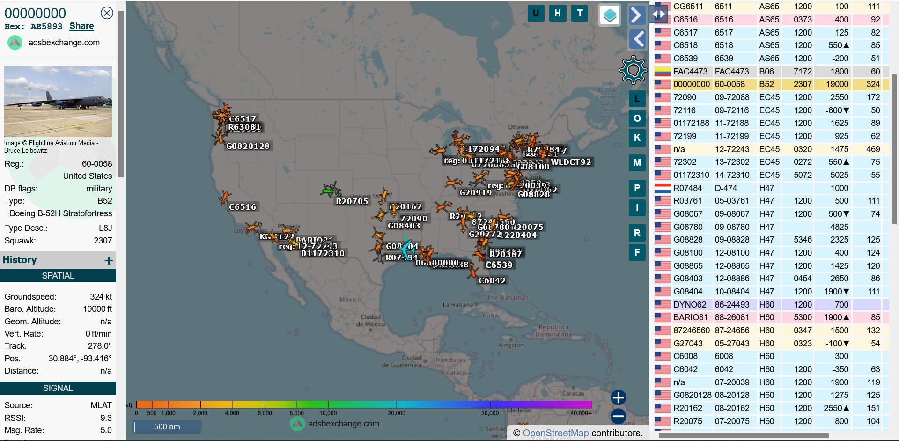Select the G27043 table row
899x441 pixels.
coord(772,344)
